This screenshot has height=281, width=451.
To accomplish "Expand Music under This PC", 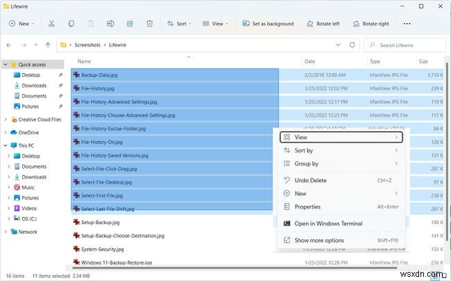I will click(x=9, y=187).
